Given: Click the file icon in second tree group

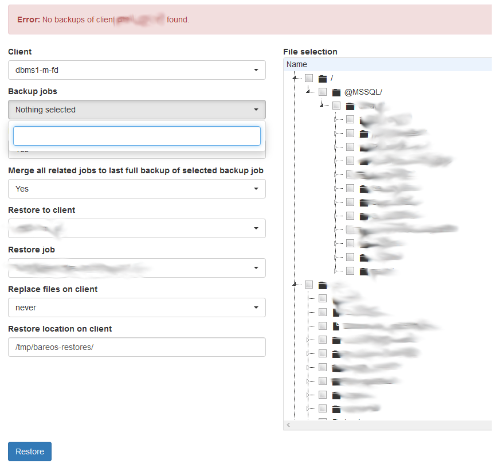Looking at the screenshot, I should click(x=336, y=326).
